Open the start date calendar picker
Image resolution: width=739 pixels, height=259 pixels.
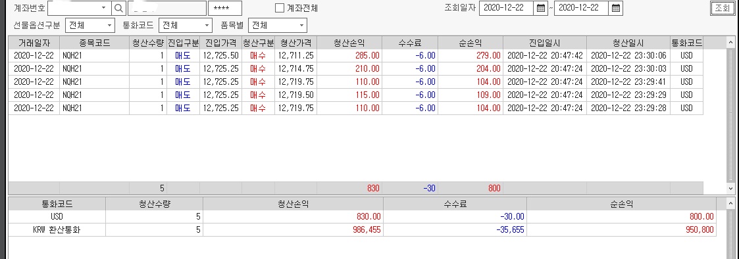pyautogui.click(x=541, y=8)
